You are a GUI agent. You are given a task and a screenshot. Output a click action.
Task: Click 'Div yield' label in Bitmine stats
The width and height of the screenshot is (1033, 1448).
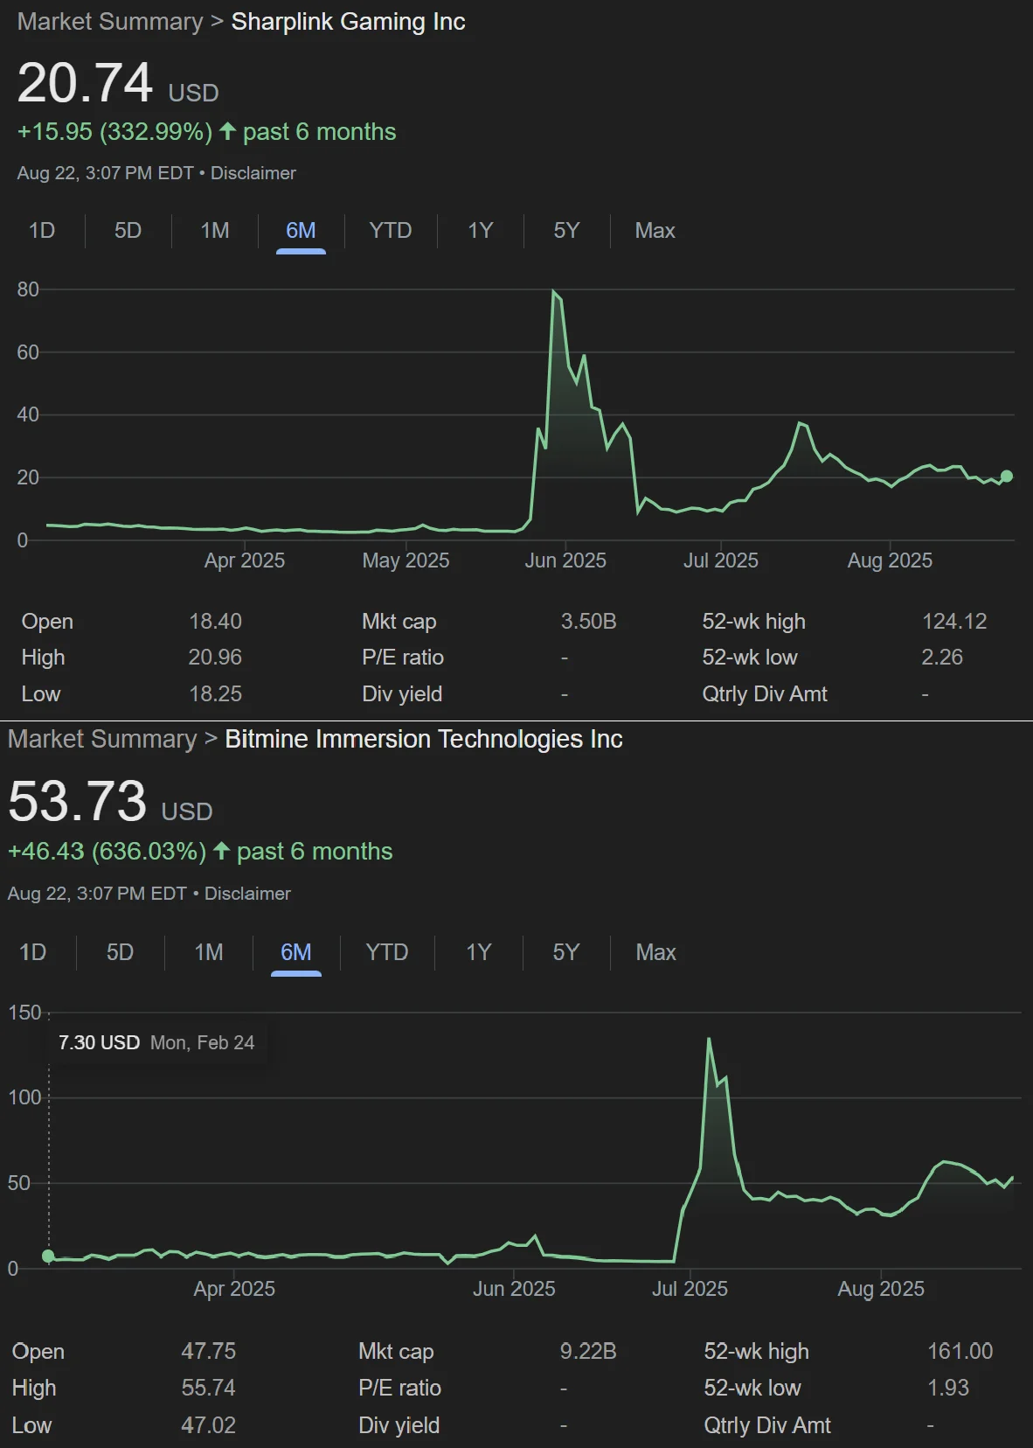click(399, 1425)
